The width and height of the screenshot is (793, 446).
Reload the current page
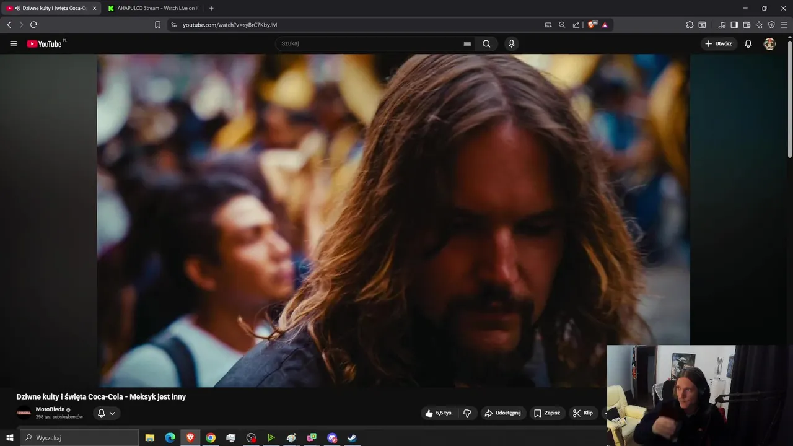[x=33, y=25]
